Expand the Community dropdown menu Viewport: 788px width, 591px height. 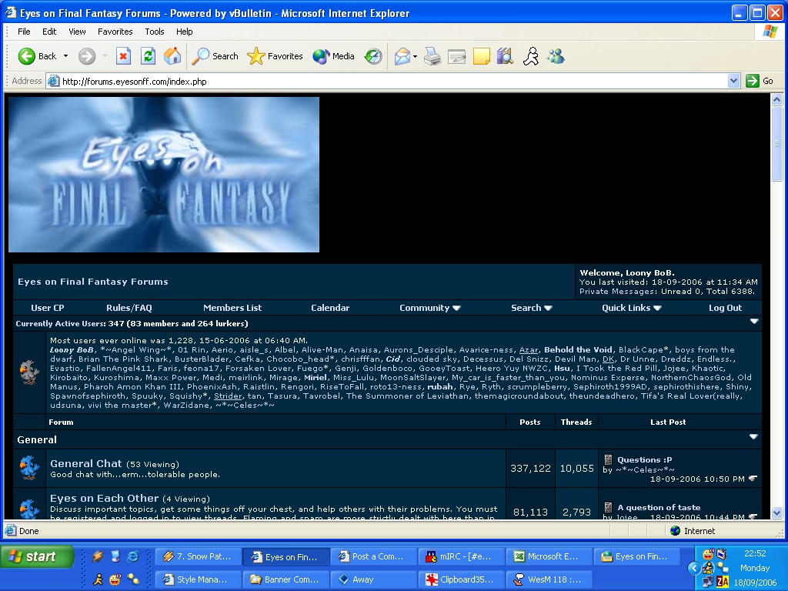pyautogui.click(x=456, y=308)
